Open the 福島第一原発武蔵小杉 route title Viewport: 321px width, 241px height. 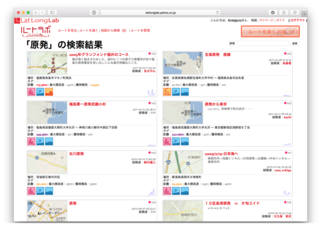[x=88, y=104]
